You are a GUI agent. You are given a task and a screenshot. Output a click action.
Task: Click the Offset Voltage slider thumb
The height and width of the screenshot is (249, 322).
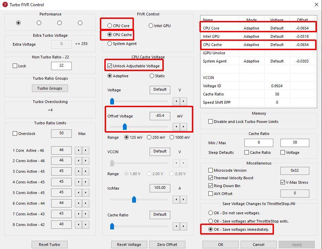(125, 126)
